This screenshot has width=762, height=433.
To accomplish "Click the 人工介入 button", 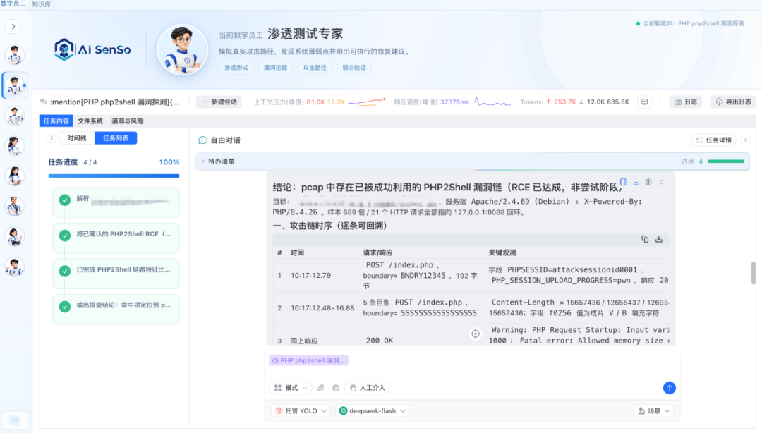I will pos(368,388).
